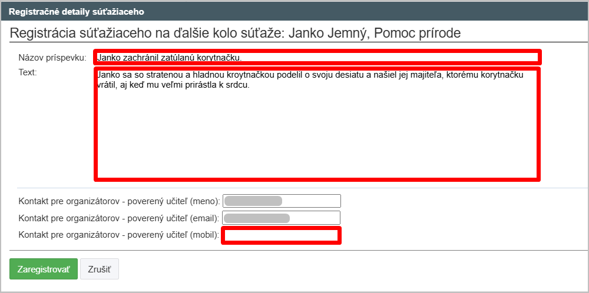Click inside the large Text textarea
This screenshot has width=589, height=293.
tap(316, 135)
